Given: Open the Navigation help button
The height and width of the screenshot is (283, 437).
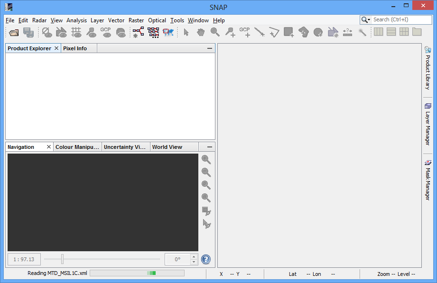Looking at the screenshot, I should point(206,259).
